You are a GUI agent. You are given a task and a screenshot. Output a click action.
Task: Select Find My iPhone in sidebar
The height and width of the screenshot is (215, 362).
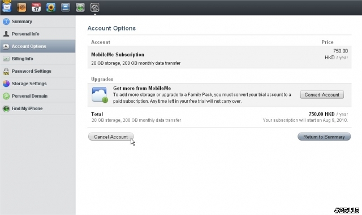click(38, 108)
